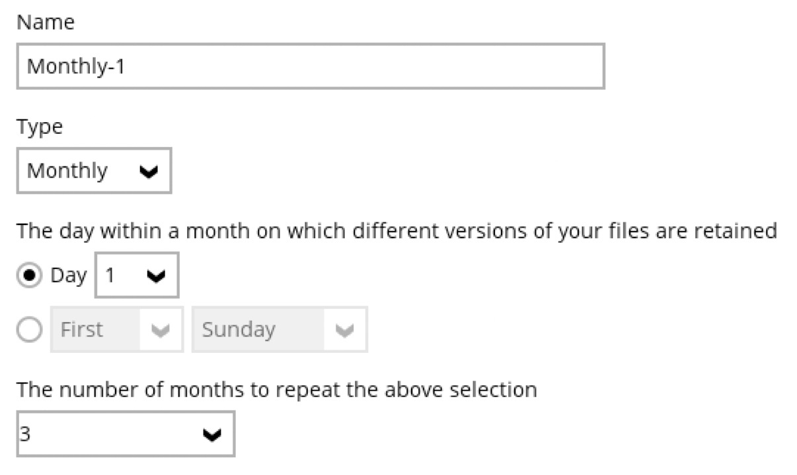Click the grey chevron in the Sunday dropdown
The image size is (797, 475).
click(344, 330)
